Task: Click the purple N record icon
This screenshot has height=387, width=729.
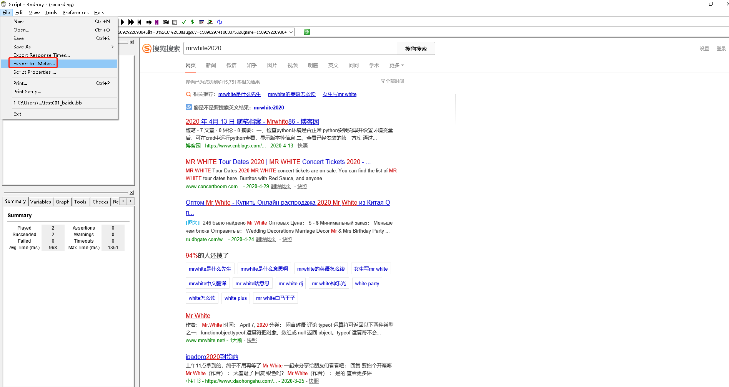Action: click(157, 22)
